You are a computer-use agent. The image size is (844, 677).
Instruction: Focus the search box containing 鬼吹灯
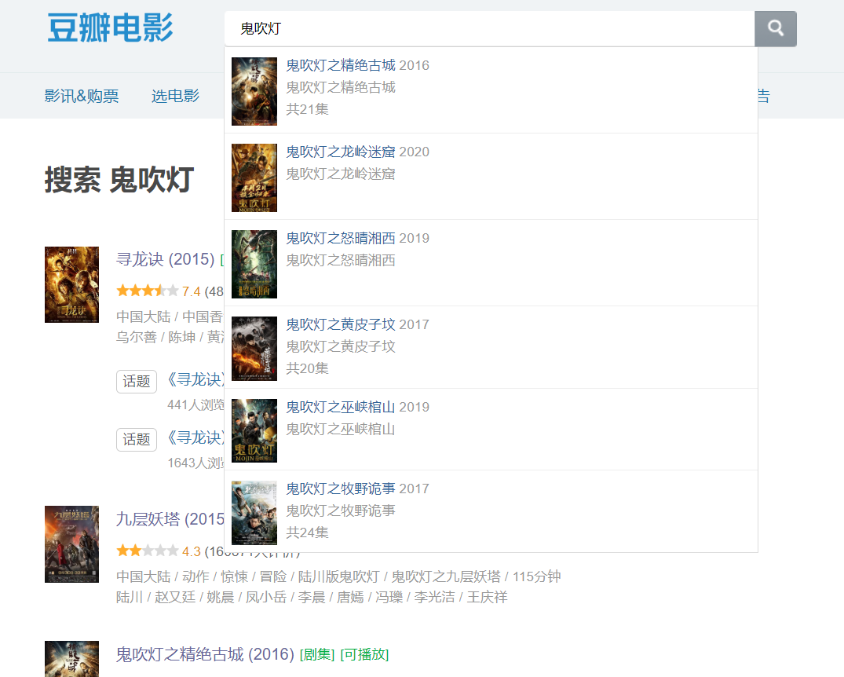(x=489, y=28)
